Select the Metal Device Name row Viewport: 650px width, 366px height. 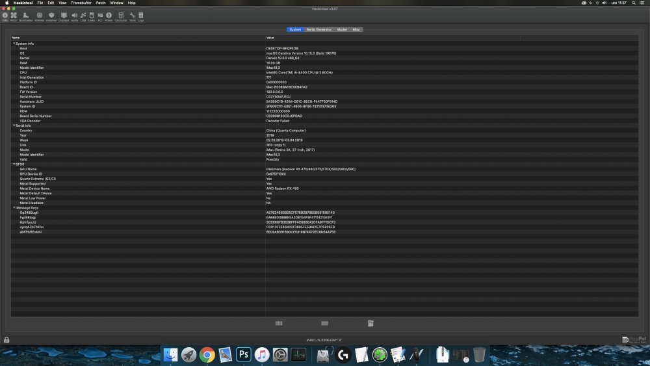[x=324, y=189]
